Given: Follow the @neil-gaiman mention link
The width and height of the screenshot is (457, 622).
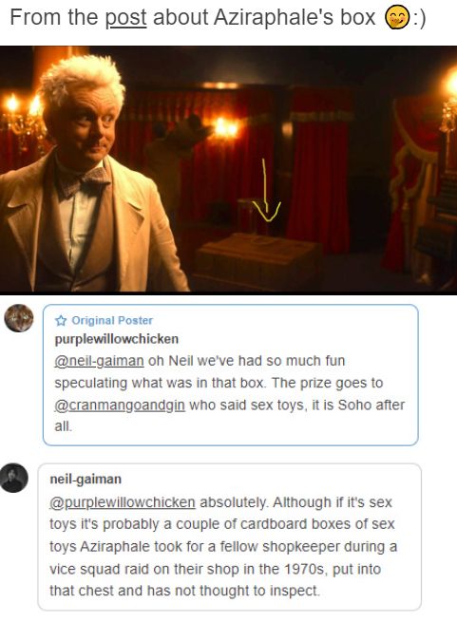Looking at the screenshot, I should 99,361.
